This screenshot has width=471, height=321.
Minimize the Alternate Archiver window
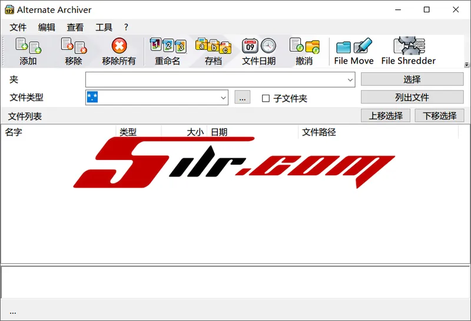398,9
